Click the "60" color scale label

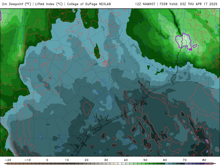click(x=165, y=160)
